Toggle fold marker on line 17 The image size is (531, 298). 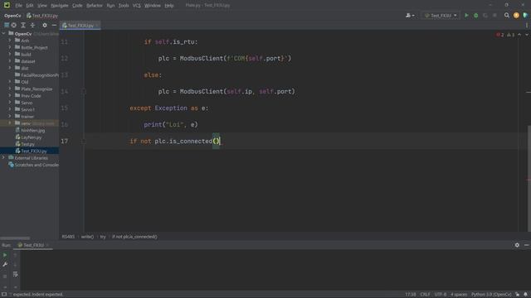click(83, 142)
